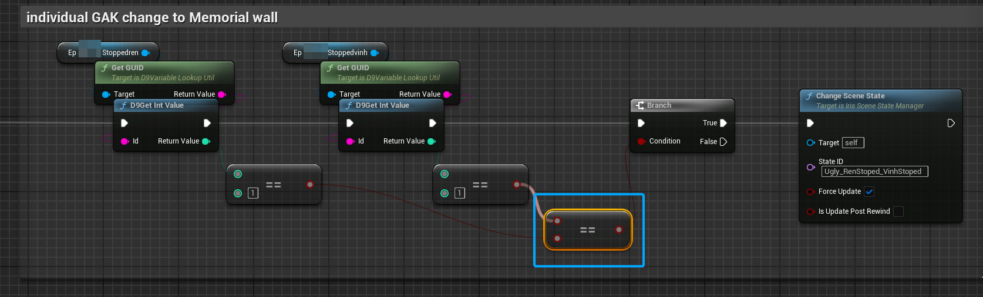Click the output pin of the Stoppedren variable node
Image resolution: width=983 pixels, height=297 pixels.
coord(146,53)
